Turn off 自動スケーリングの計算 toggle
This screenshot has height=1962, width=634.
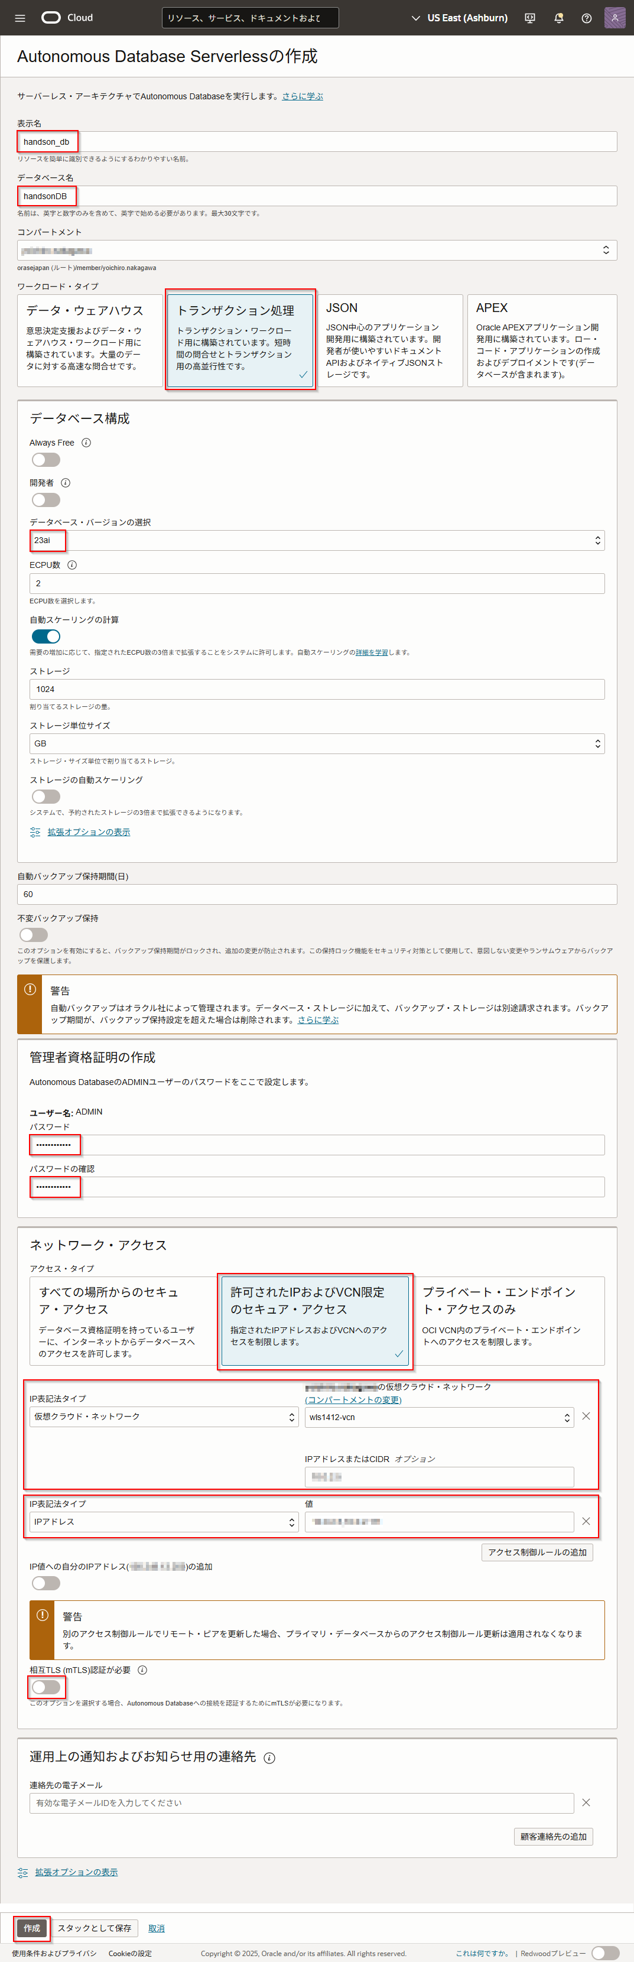[x=45, y=636]
